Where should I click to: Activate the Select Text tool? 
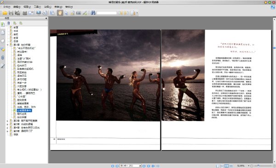coord(72,13)
